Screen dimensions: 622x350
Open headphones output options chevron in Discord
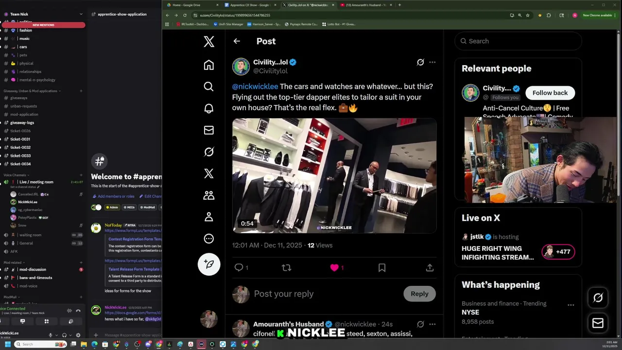pos(69,335)
